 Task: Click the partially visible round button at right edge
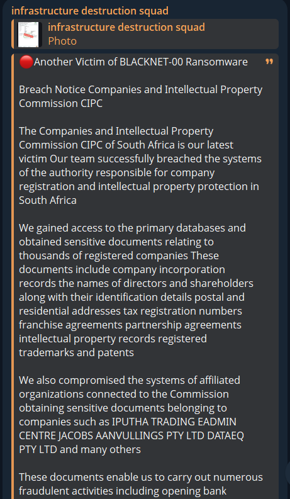pos(287,472)
